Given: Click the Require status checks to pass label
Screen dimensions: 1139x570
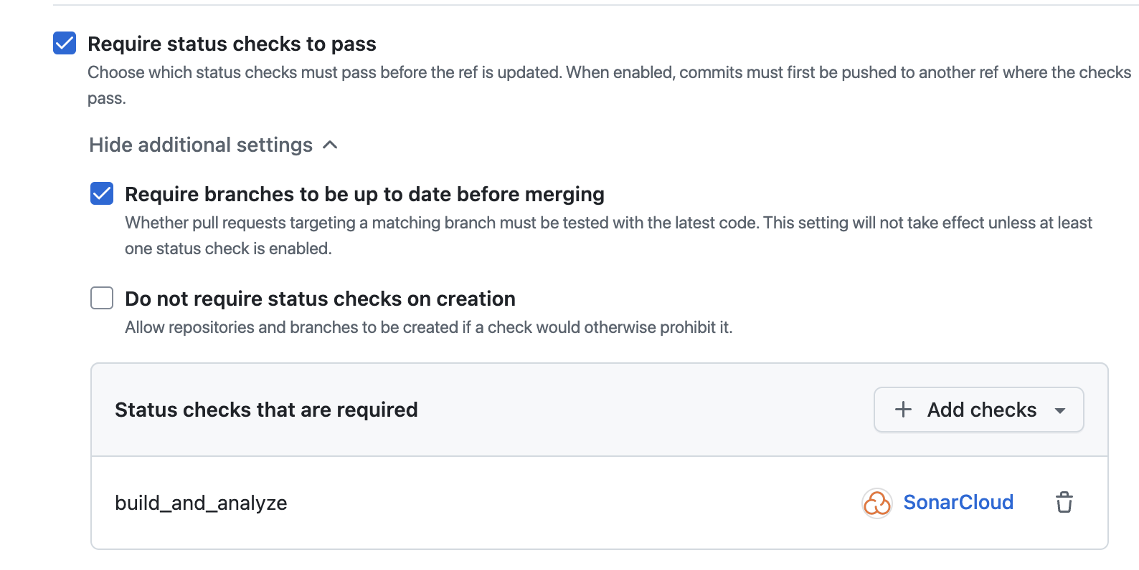Looking at the screenshot, I should [x=232, y=44].
